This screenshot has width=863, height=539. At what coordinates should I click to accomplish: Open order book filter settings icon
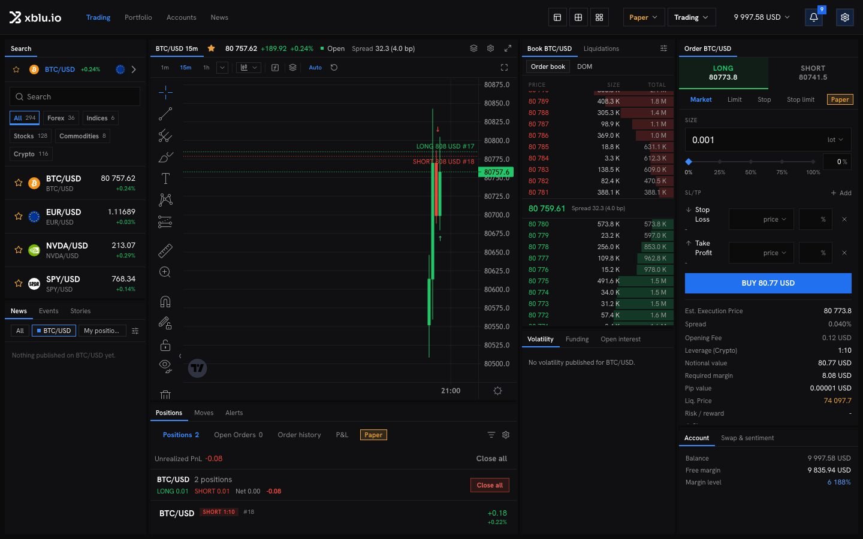(x=663, y=49)
